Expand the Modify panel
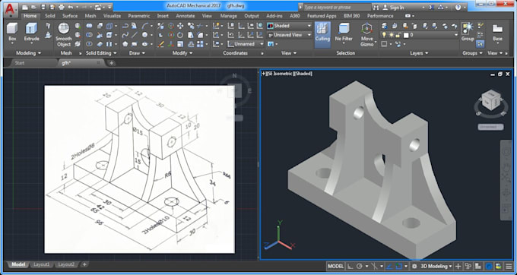The image size is (517, 275). click(182, 53)
